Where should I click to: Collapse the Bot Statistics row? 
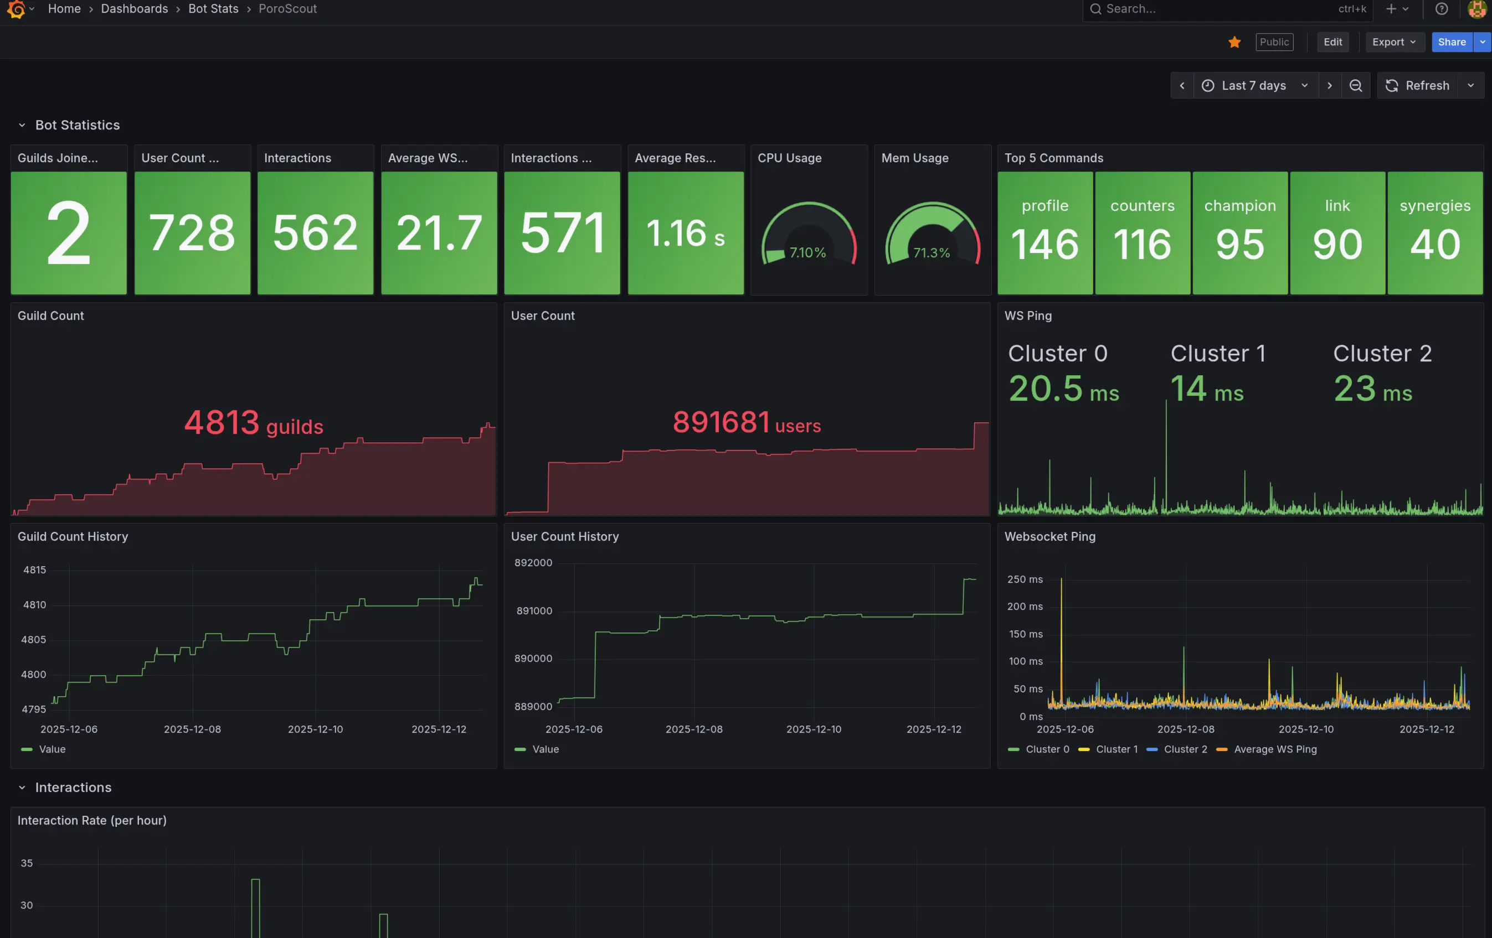22,125
